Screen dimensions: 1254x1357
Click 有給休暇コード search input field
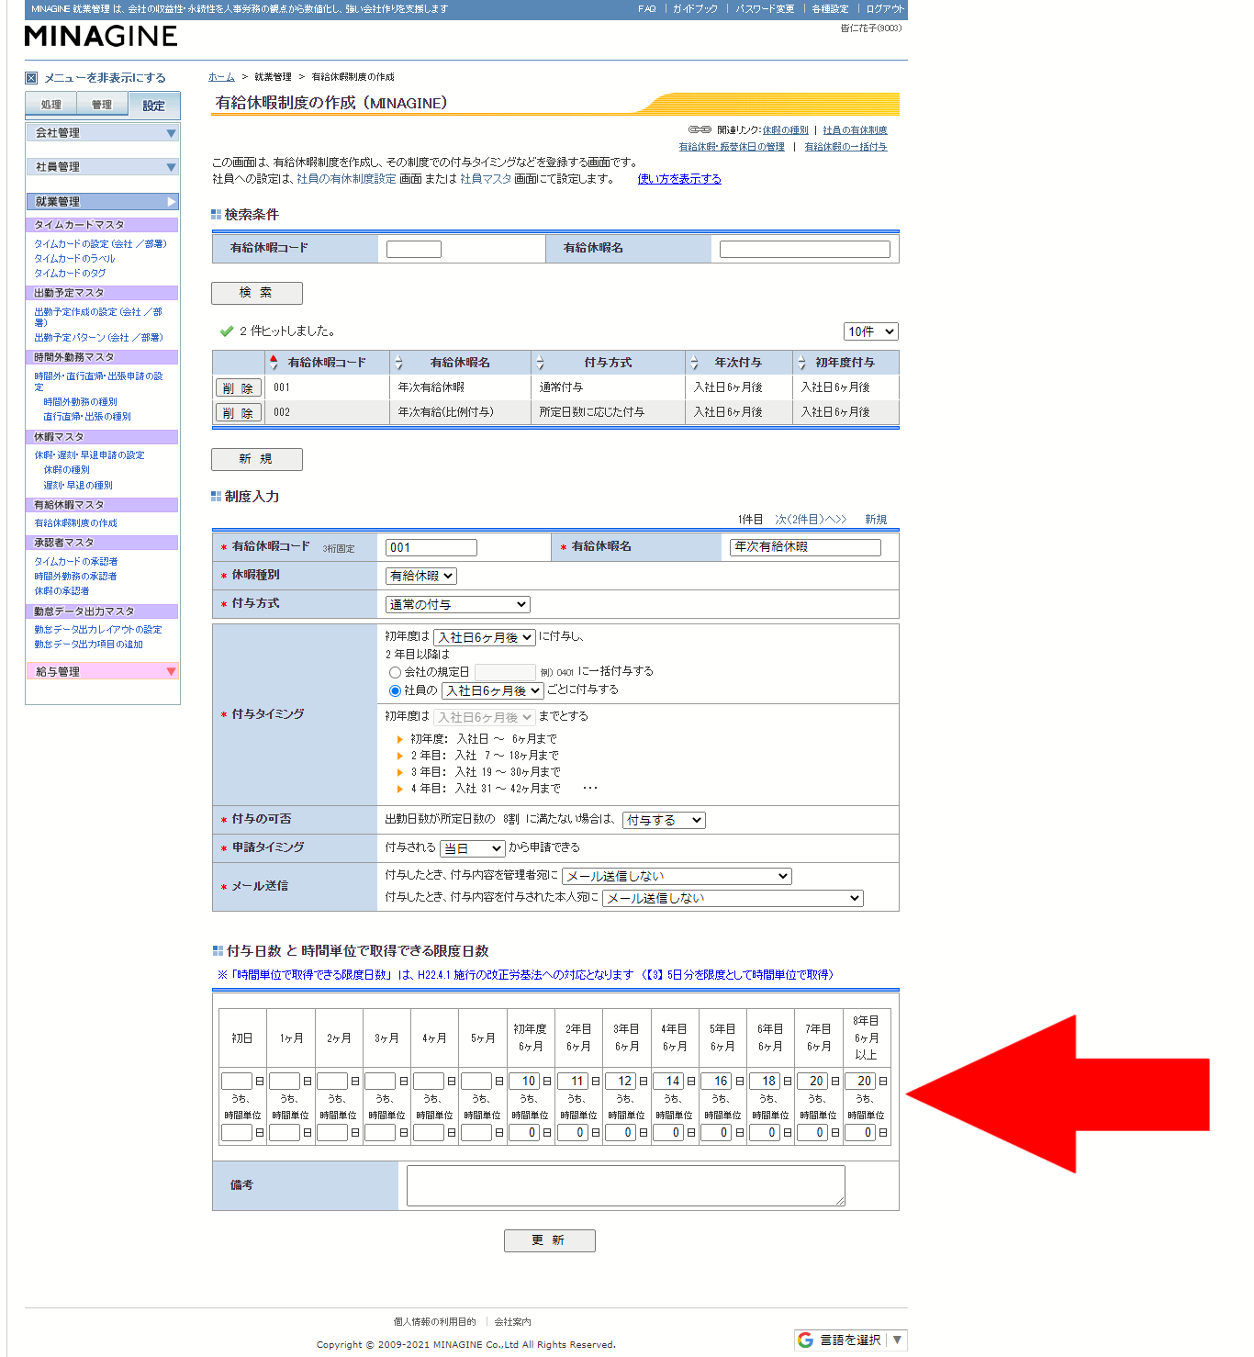(x=414, y=249)
